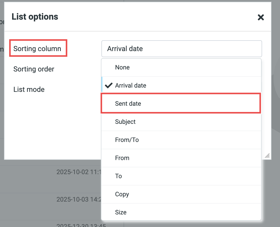
Task: Choose the From option in the list
Action: (181, 158)
